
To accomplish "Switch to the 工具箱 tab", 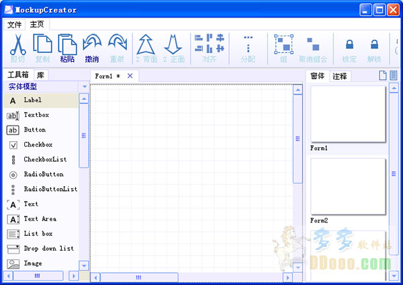I will point(18,75).
